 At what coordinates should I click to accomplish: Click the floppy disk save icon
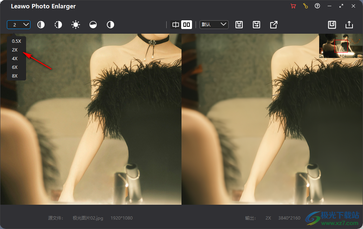point(239,25)
